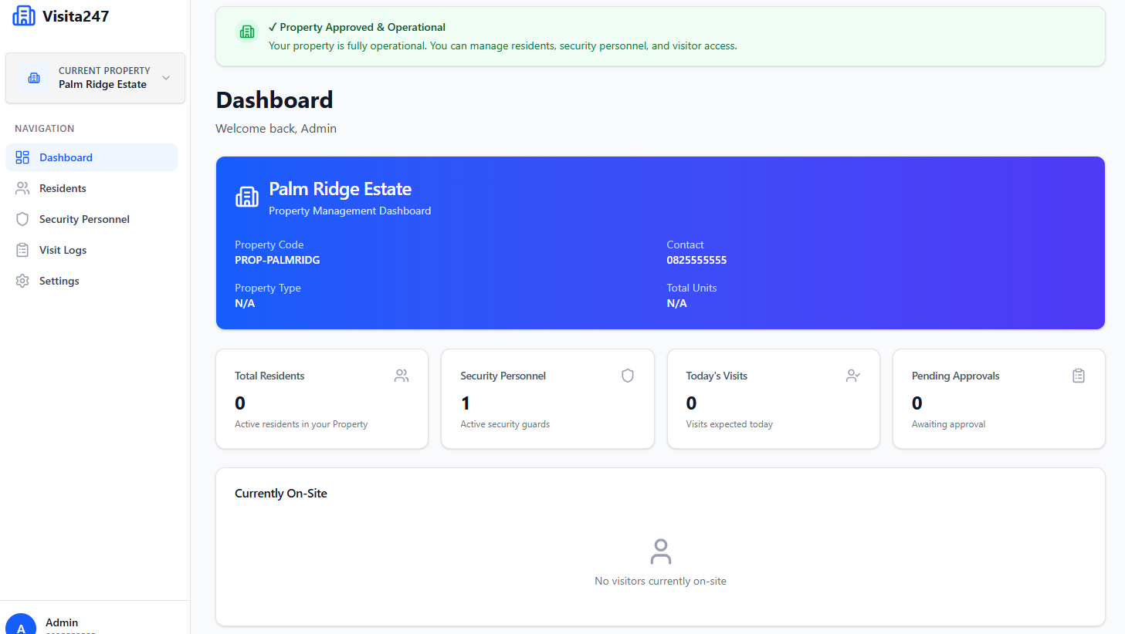The image size is (1125, 634).
Task: Open the Residents section from navigation
Action: pyautogui.click(x=62, y=187)
